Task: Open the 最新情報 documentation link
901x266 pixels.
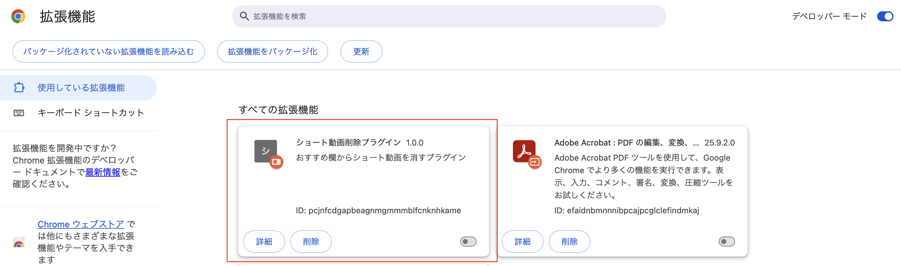Action: [103, 172]
